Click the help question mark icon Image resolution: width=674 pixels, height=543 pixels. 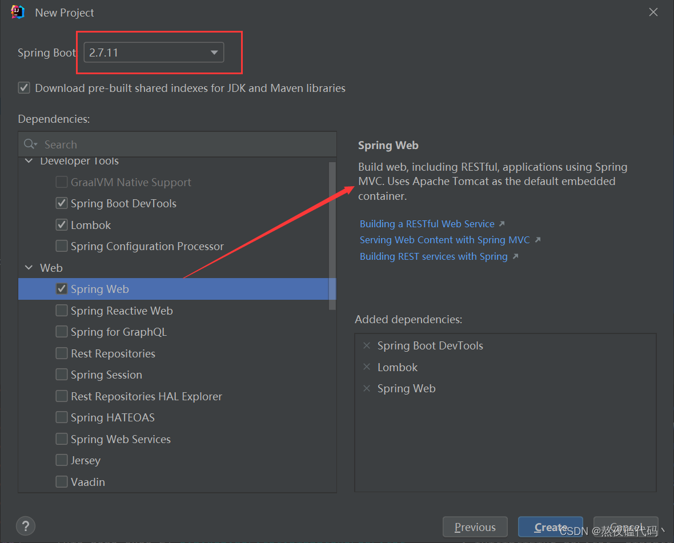click(x=26, y=526)
